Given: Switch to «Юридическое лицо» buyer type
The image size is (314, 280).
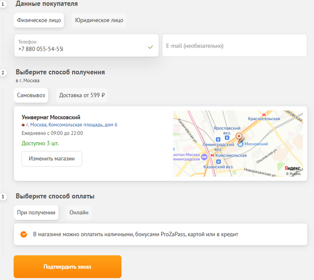Looking at the screenshot, I should 99,20.
